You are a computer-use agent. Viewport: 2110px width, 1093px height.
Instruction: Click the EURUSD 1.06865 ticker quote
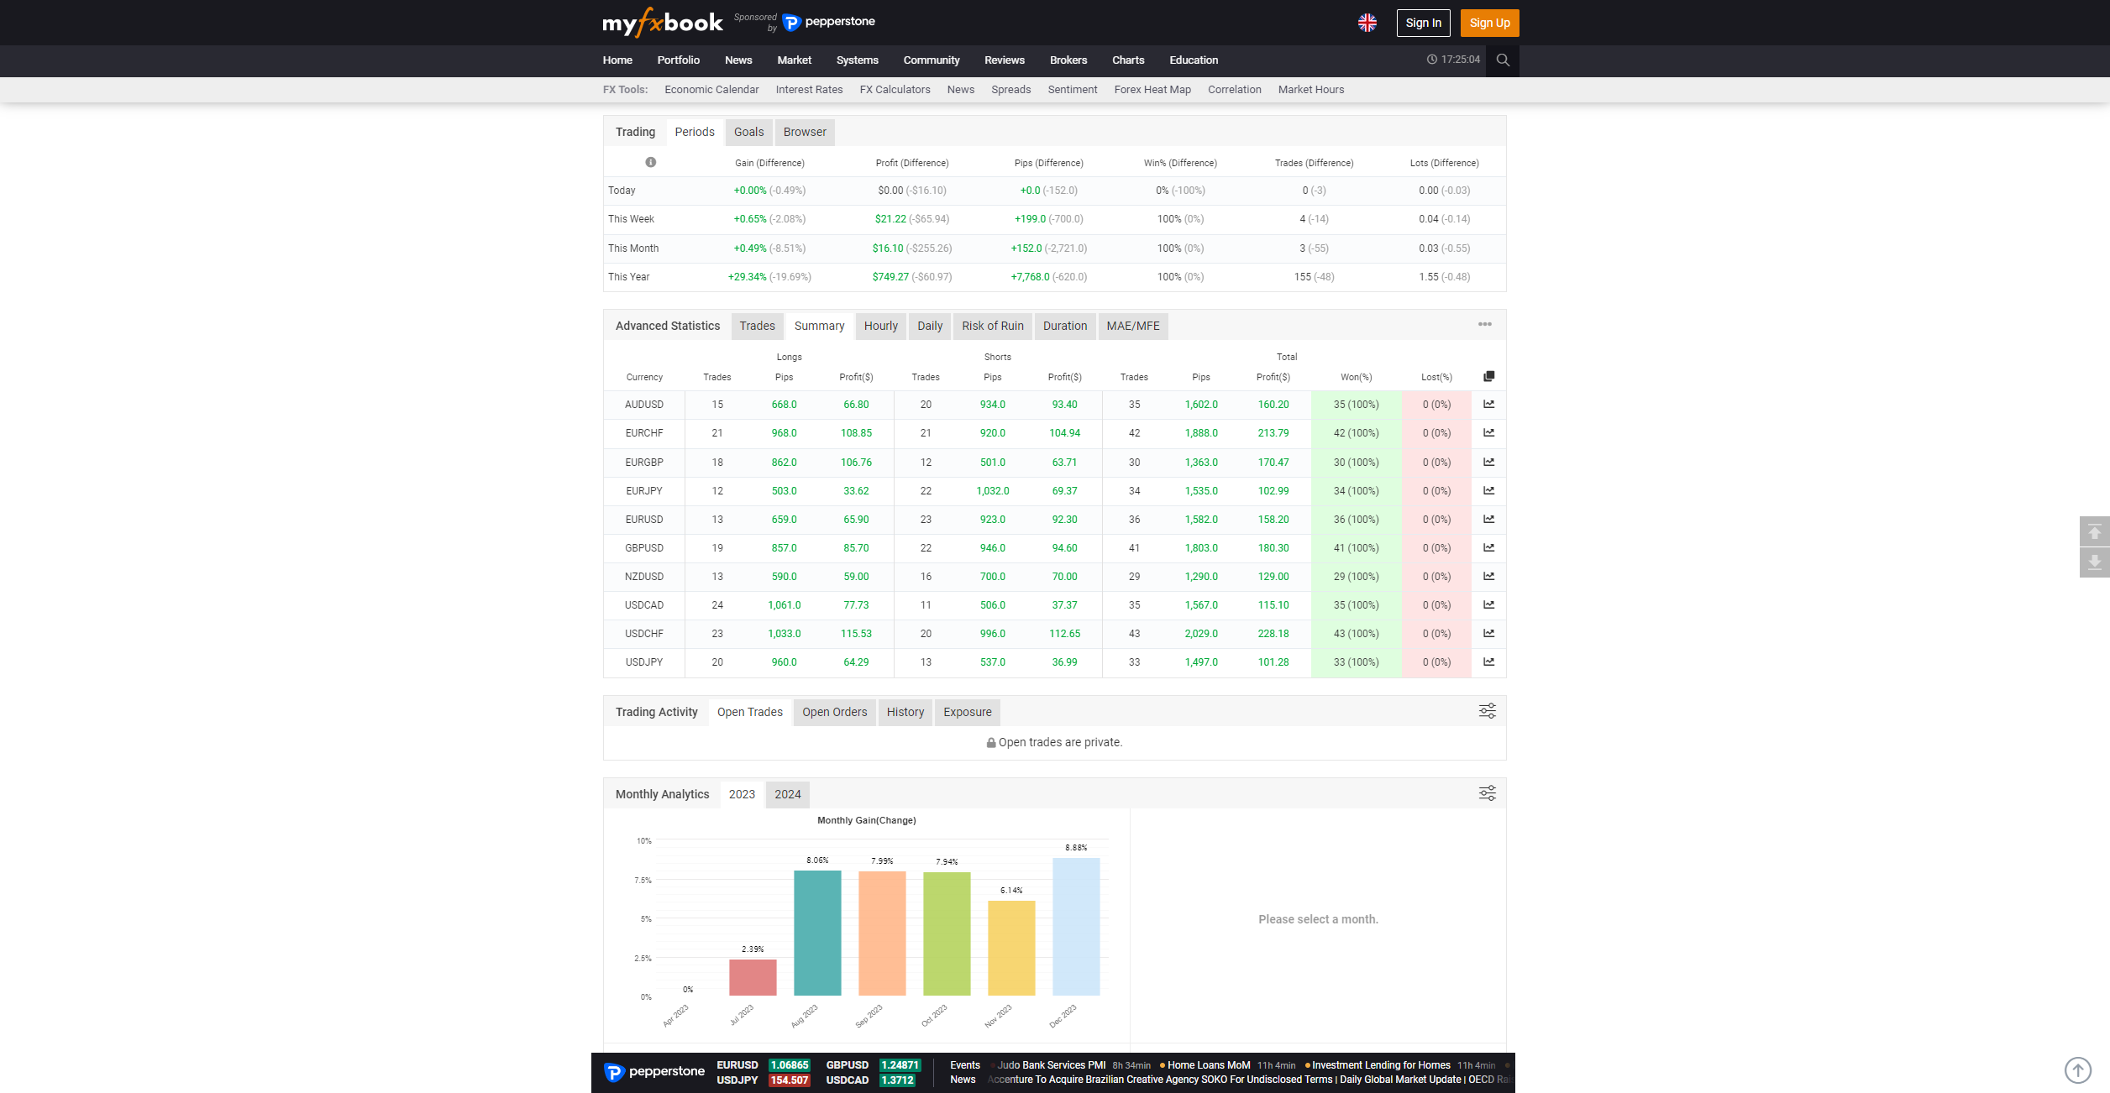763,1065
